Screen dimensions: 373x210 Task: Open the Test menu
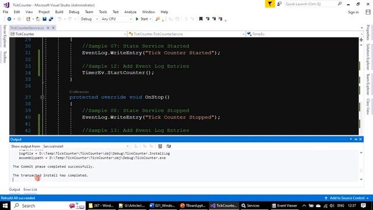click(x=115, y=12)
